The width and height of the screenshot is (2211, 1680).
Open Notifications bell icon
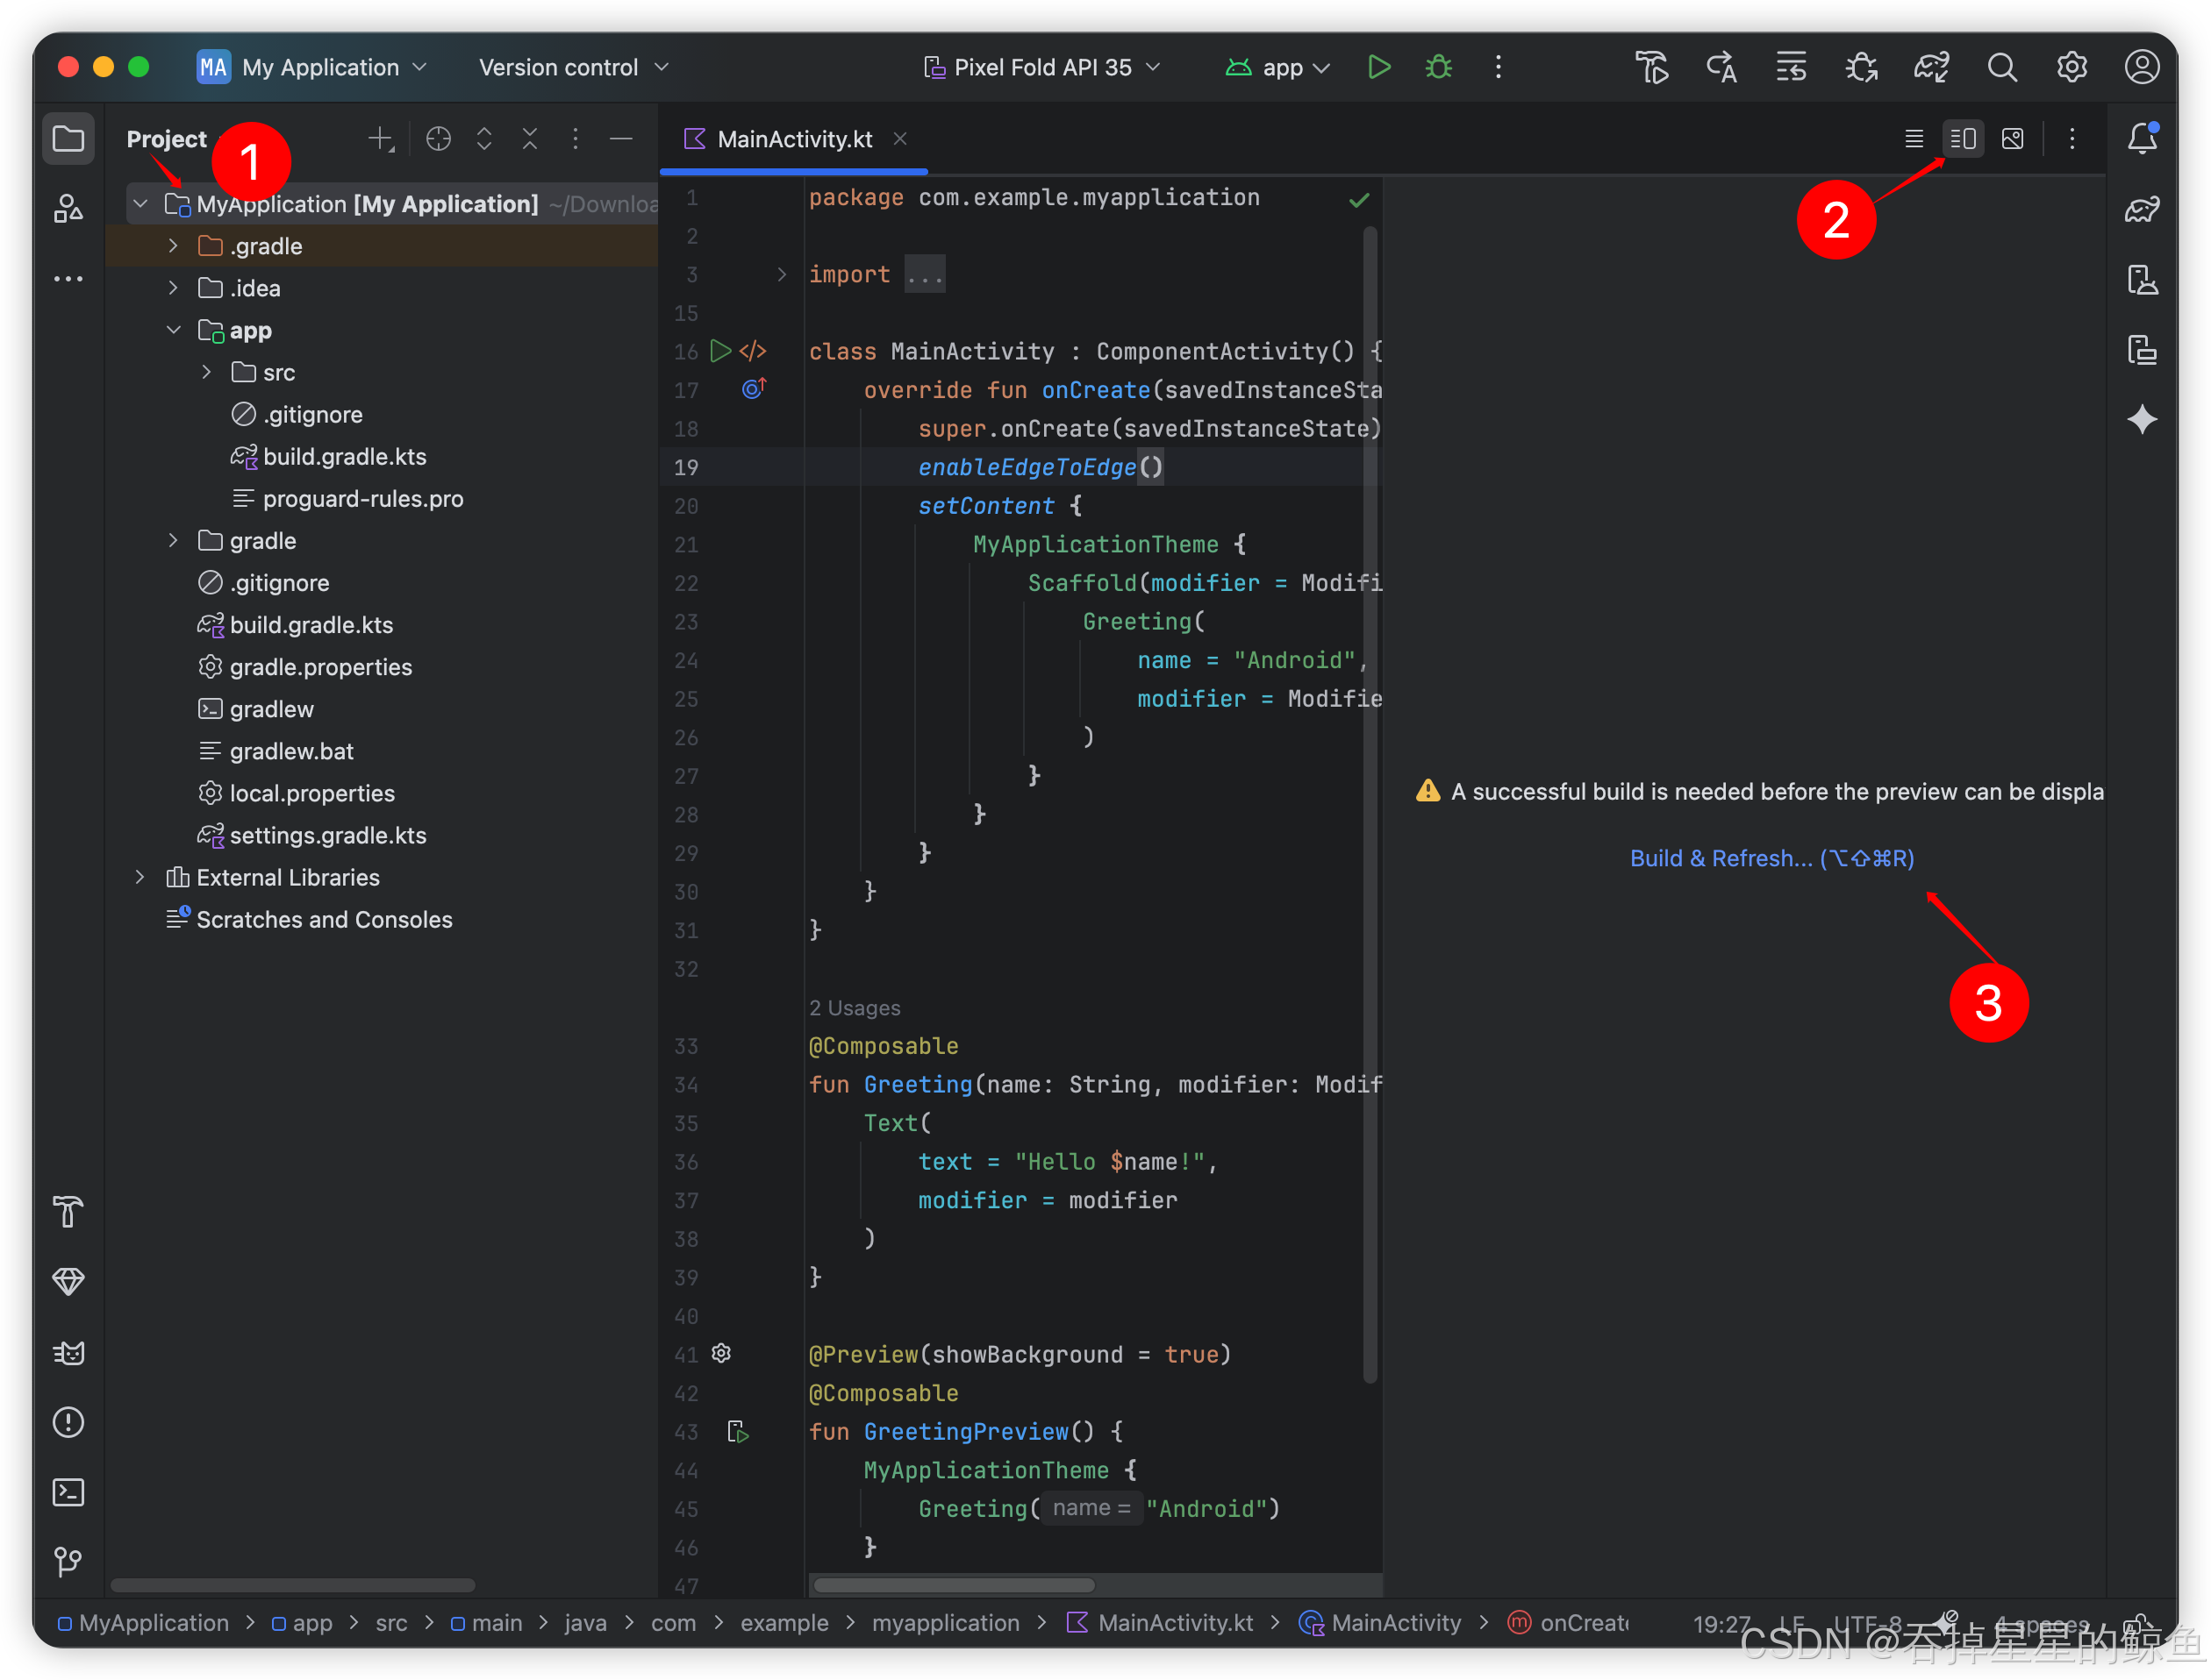2142,138
